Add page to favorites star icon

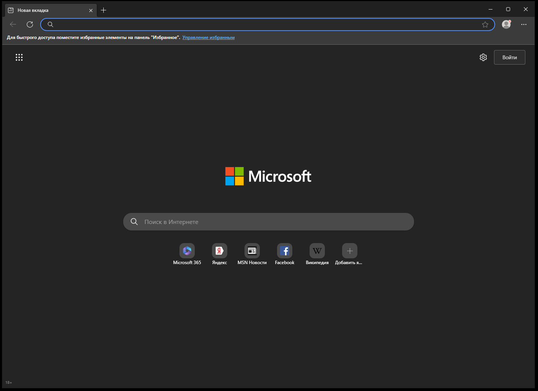click(x=485, y=24)
